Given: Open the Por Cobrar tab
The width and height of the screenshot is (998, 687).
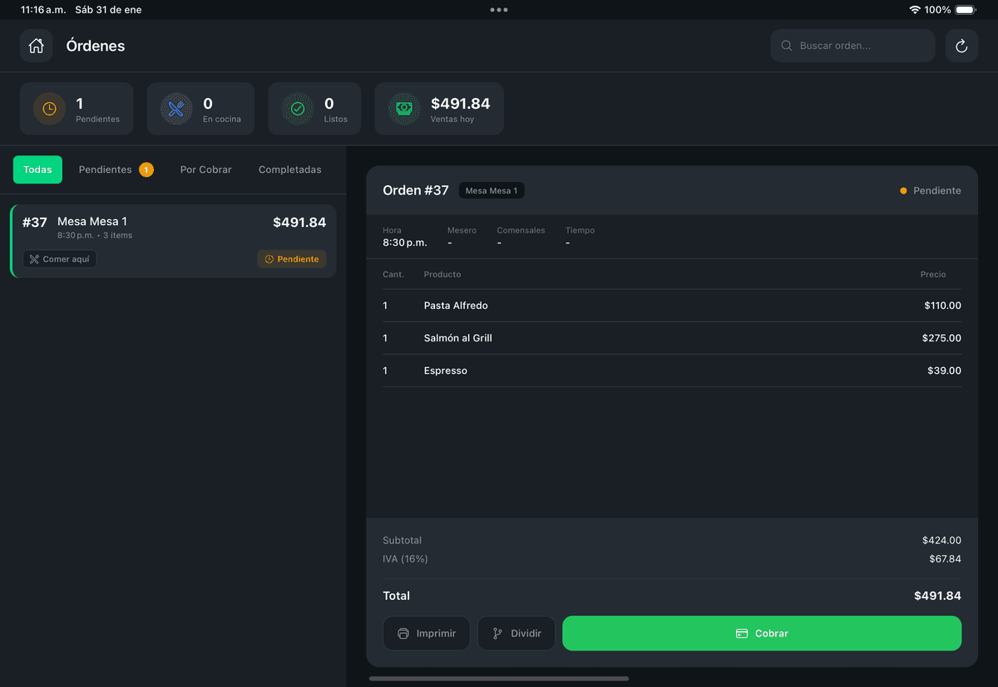Looking at the screenshot, I should (x=205, y=169).
